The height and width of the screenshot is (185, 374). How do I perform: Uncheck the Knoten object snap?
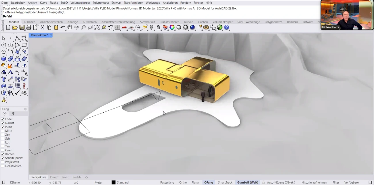[x=3, y=154]
